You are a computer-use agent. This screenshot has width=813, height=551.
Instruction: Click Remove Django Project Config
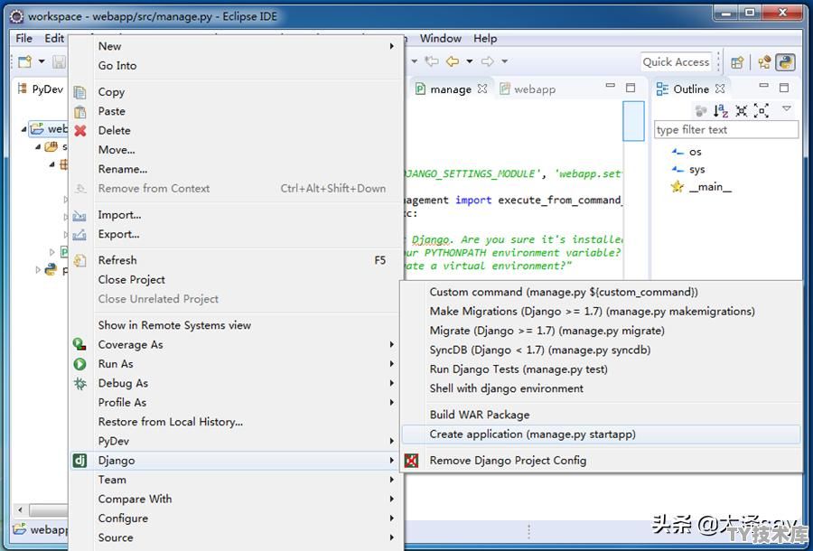pyautogui.click(x=601, y=461)
